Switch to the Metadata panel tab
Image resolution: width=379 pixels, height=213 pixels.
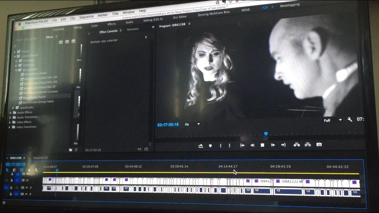click(x=133, y=29)
